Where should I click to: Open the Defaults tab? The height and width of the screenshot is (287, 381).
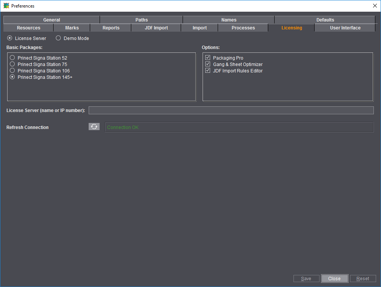[325, 20]
